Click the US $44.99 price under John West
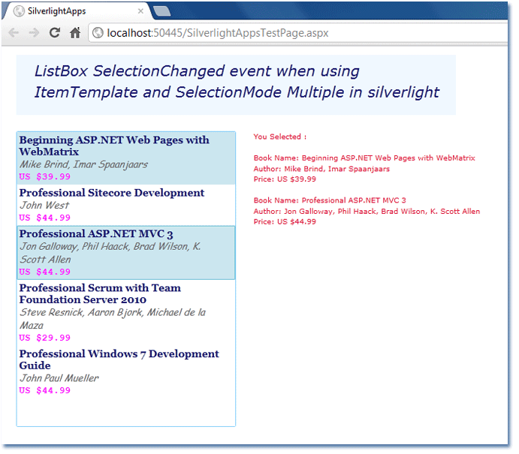Viewport: 519px width, 454px height. click(x=44, y=218)
